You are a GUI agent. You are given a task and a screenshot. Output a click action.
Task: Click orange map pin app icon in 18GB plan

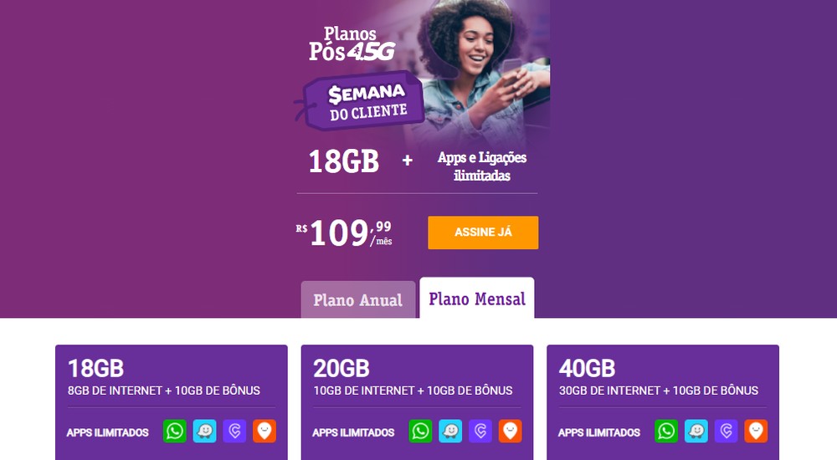[x=264, y=432]
